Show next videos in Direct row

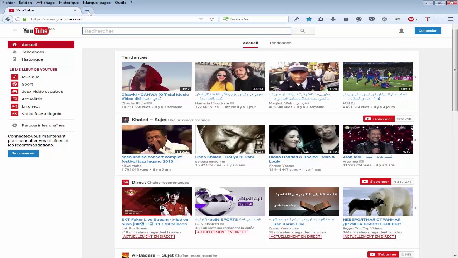coord(415,208)
